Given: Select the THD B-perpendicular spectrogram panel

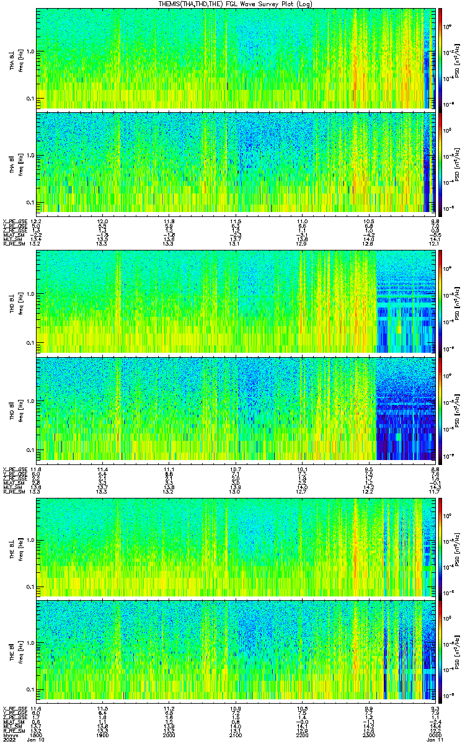Looking at the screenshot, I should point(236,301).
